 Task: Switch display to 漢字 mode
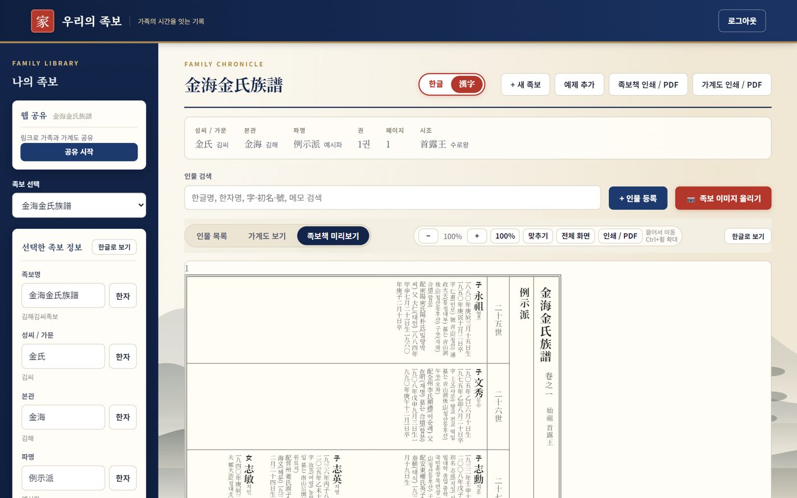(467, 84)
